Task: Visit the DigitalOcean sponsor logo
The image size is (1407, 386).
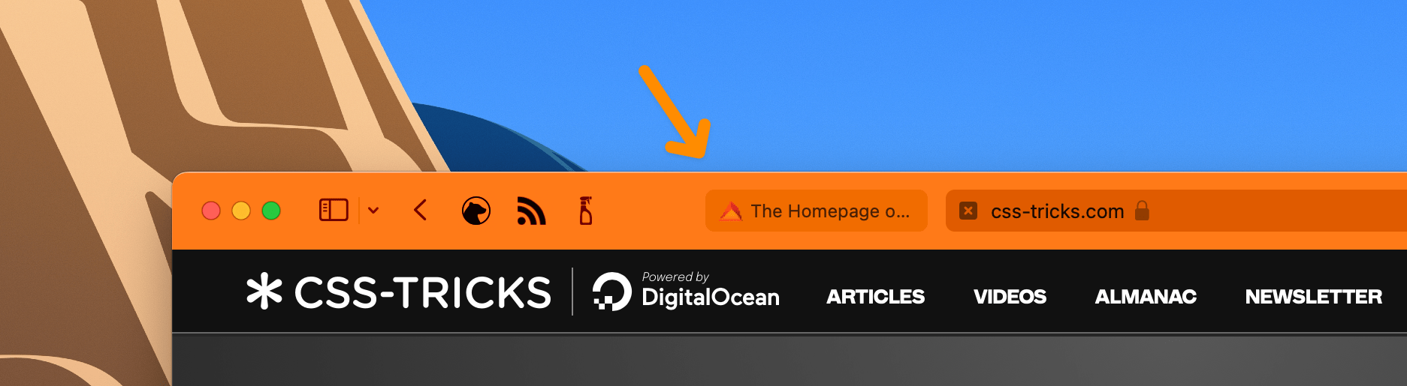Action: (687, 292)
